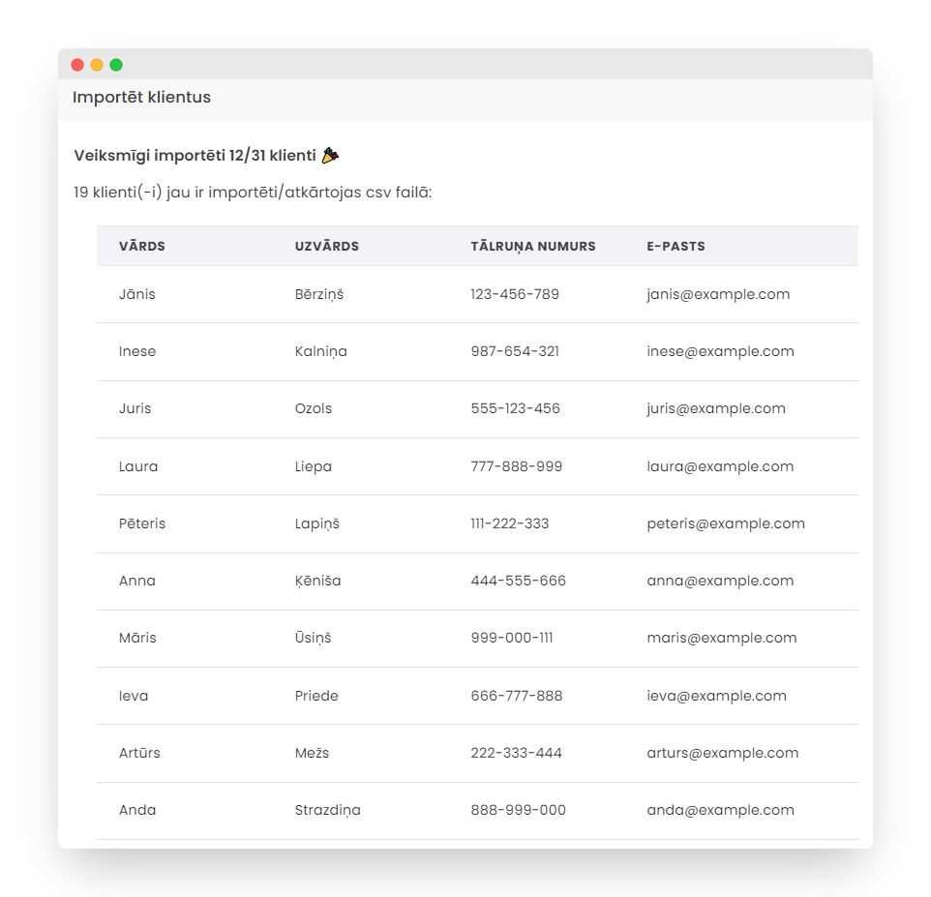Click the party popper emoji icon
The width and height of the screenshot is (931, 897).
tap(330, 155)
